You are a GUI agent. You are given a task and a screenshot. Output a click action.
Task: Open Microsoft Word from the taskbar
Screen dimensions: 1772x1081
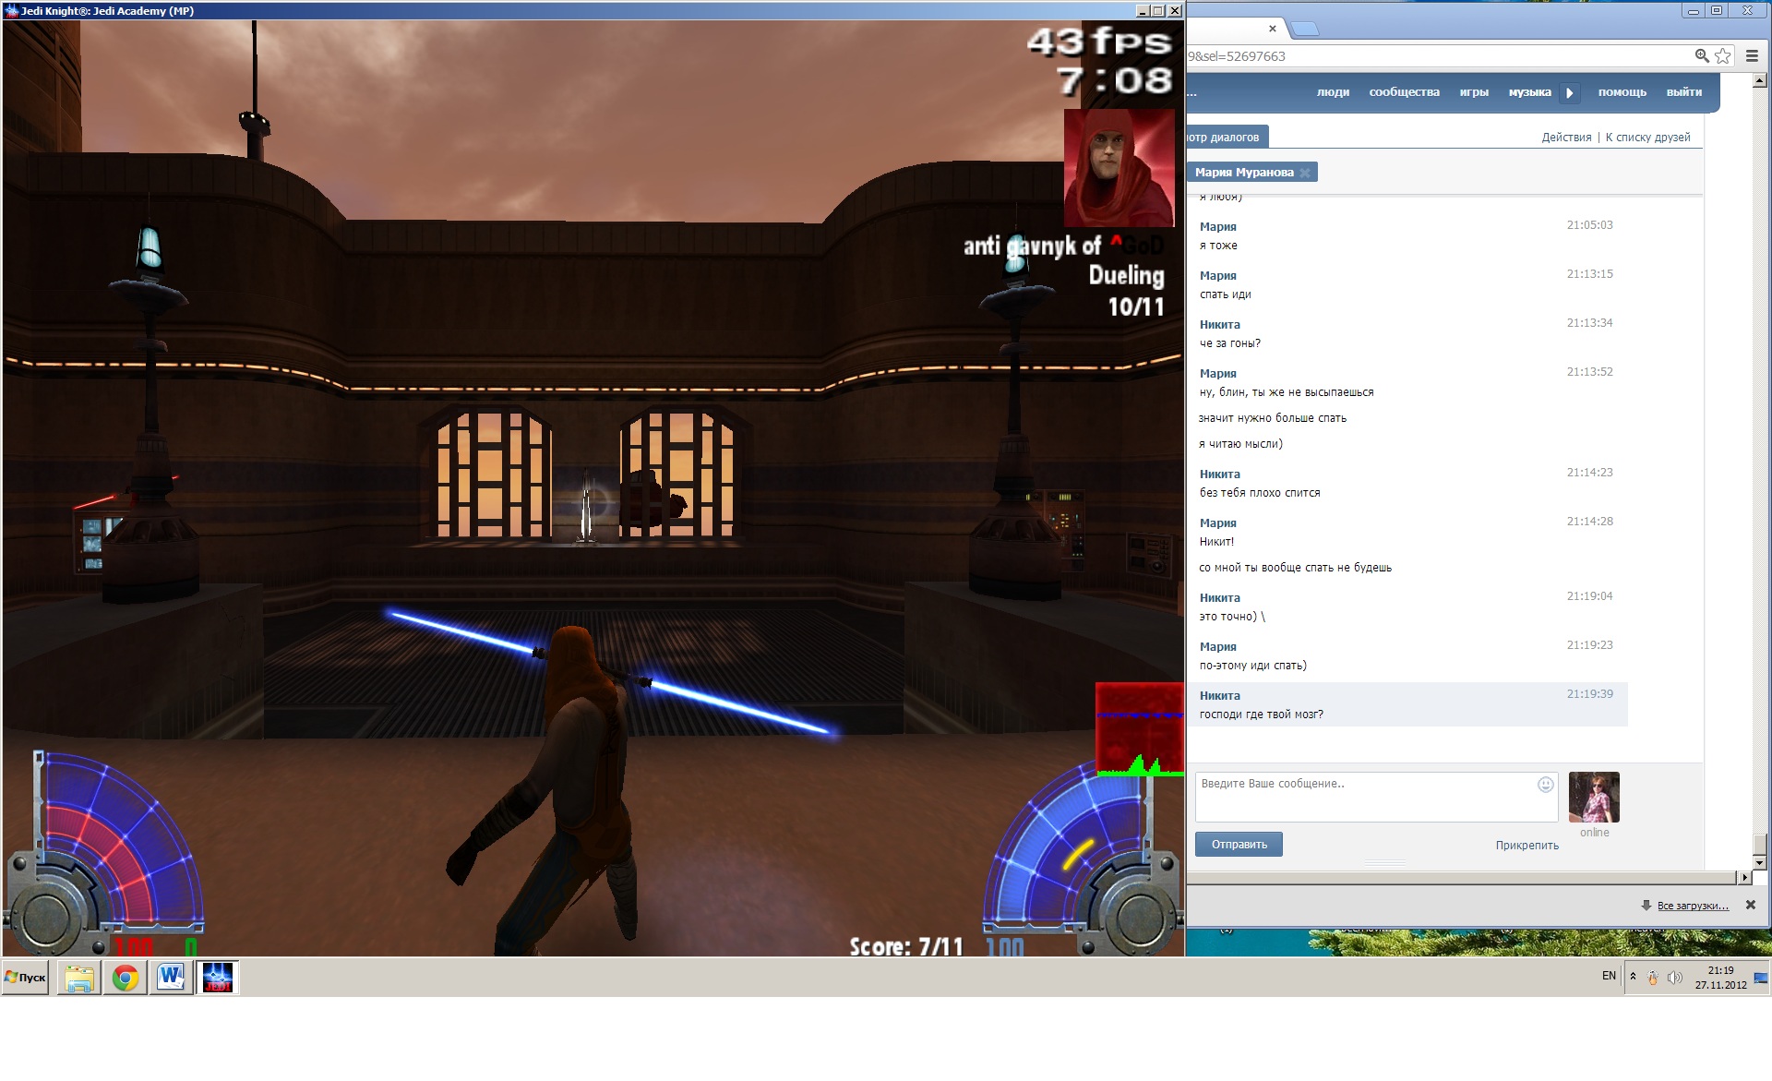pyautogui.click(x=172, y=978)
